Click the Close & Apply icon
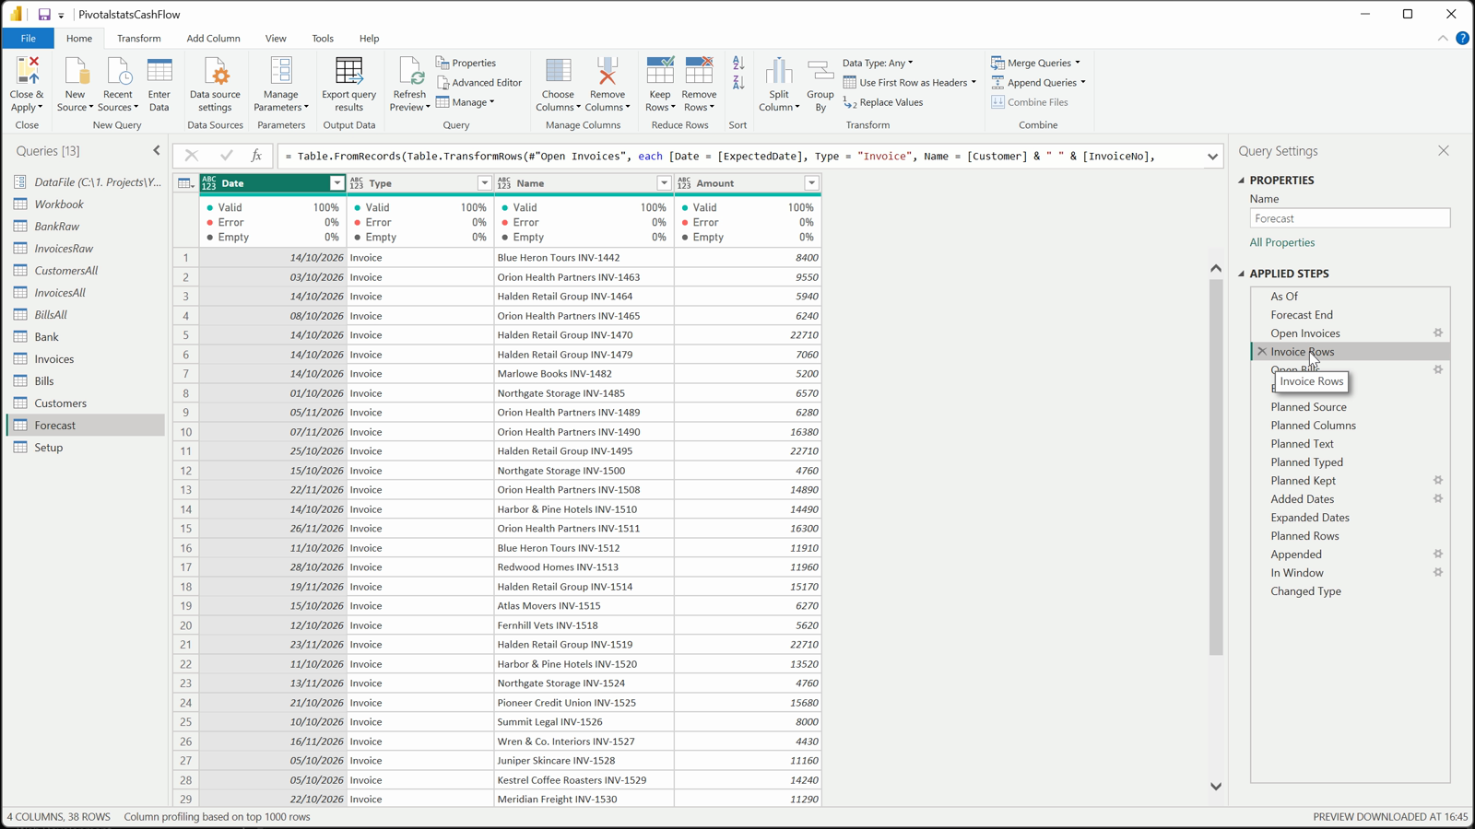The height and width of the screenshot is (829, 1475). coord(27,71)
